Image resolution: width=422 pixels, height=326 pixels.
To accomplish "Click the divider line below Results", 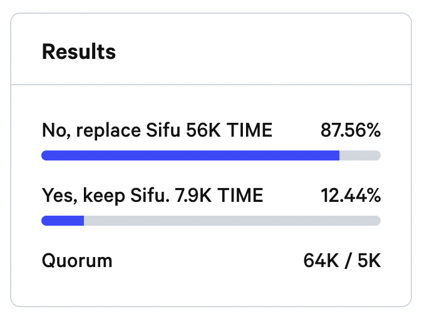I will tap(211, 85).
